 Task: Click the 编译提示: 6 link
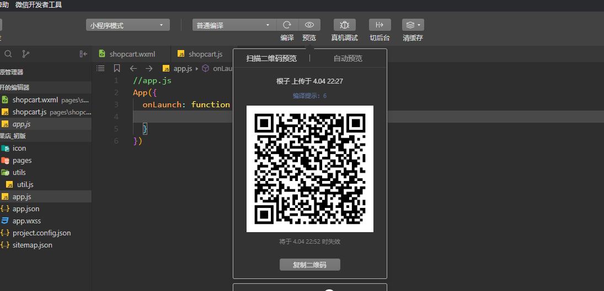point(309,96)
